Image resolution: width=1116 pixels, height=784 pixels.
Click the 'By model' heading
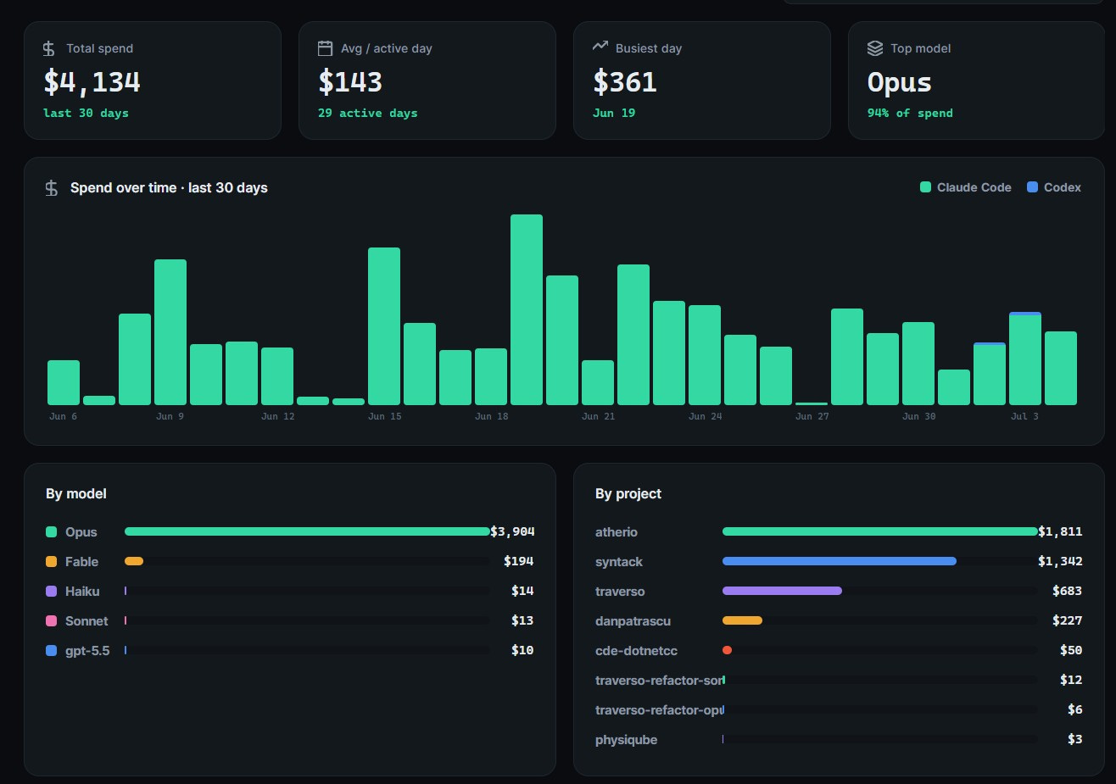(x=76, y=494)
